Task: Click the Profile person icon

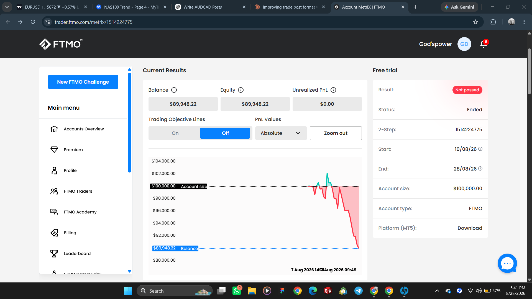Action: 54,171
